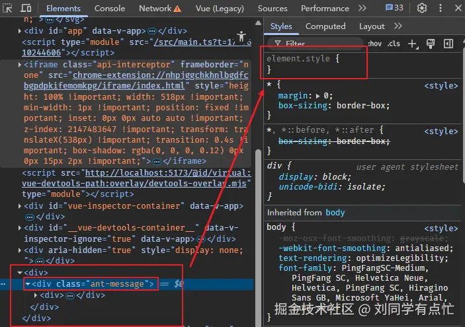Expand the __vue-devtools-container__ div
465x327 pixels.
point(20,228)
